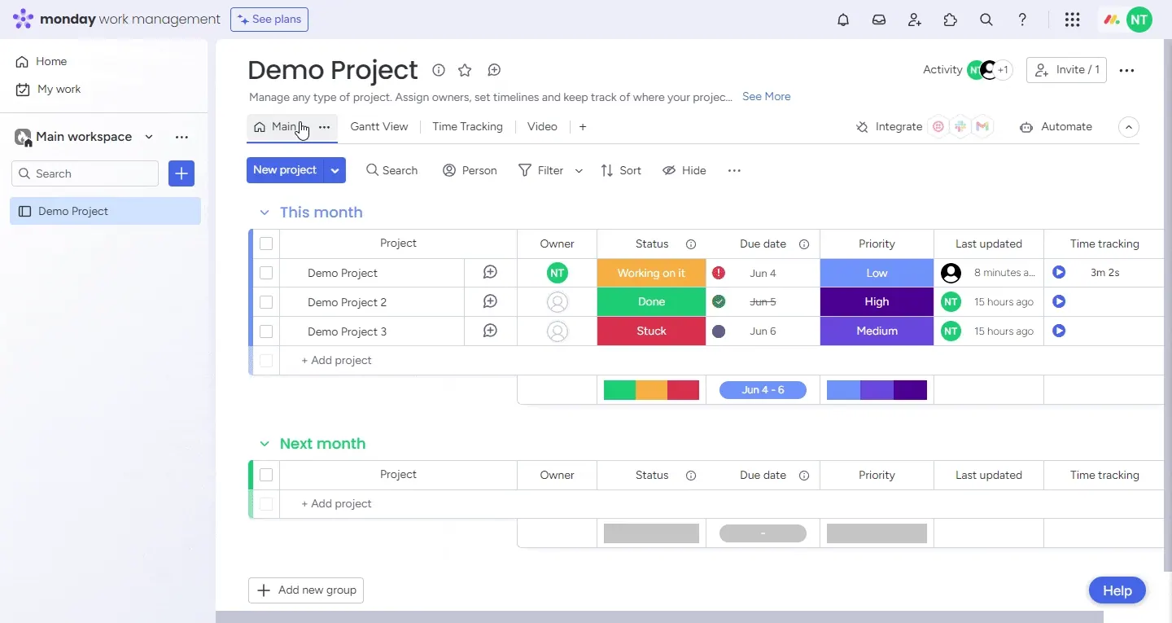
Task: Start time tracking for Demo Project 2
Action: 1059,301
